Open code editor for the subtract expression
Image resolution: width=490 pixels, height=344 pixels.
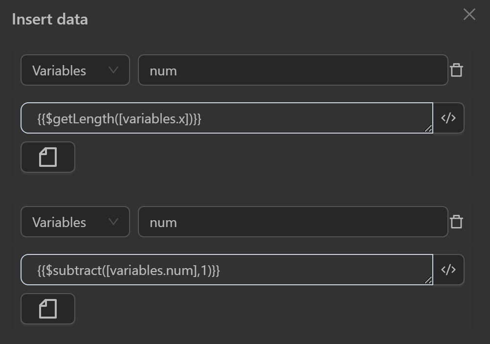tap(448, 270)
